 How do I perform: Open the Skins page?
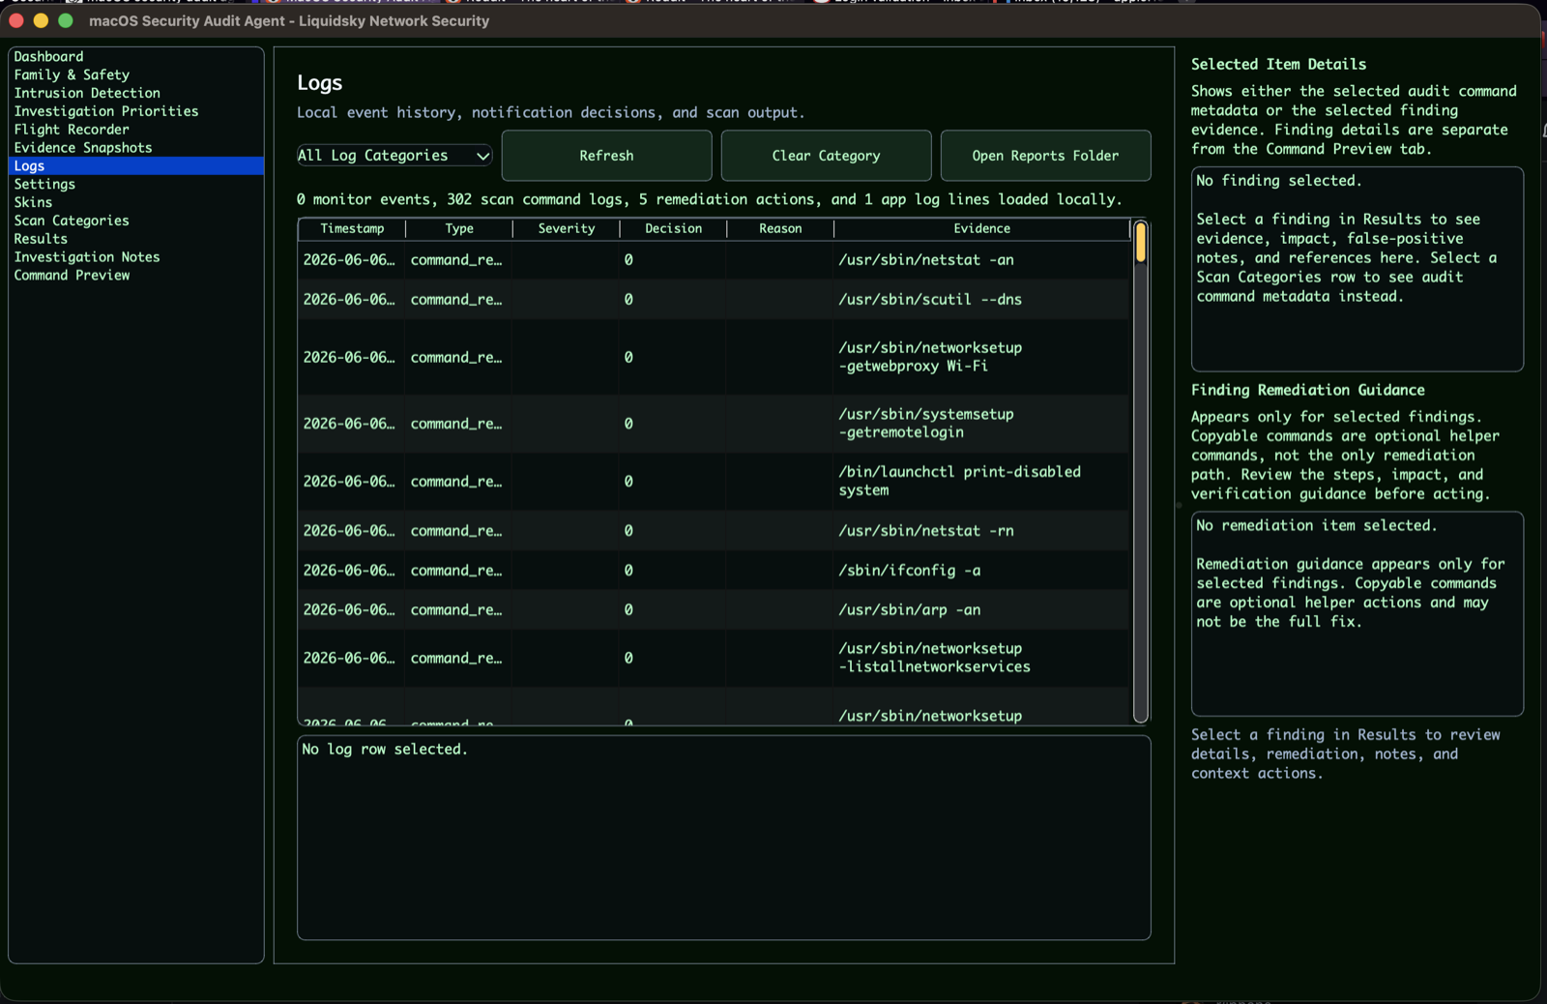point(136,202)
